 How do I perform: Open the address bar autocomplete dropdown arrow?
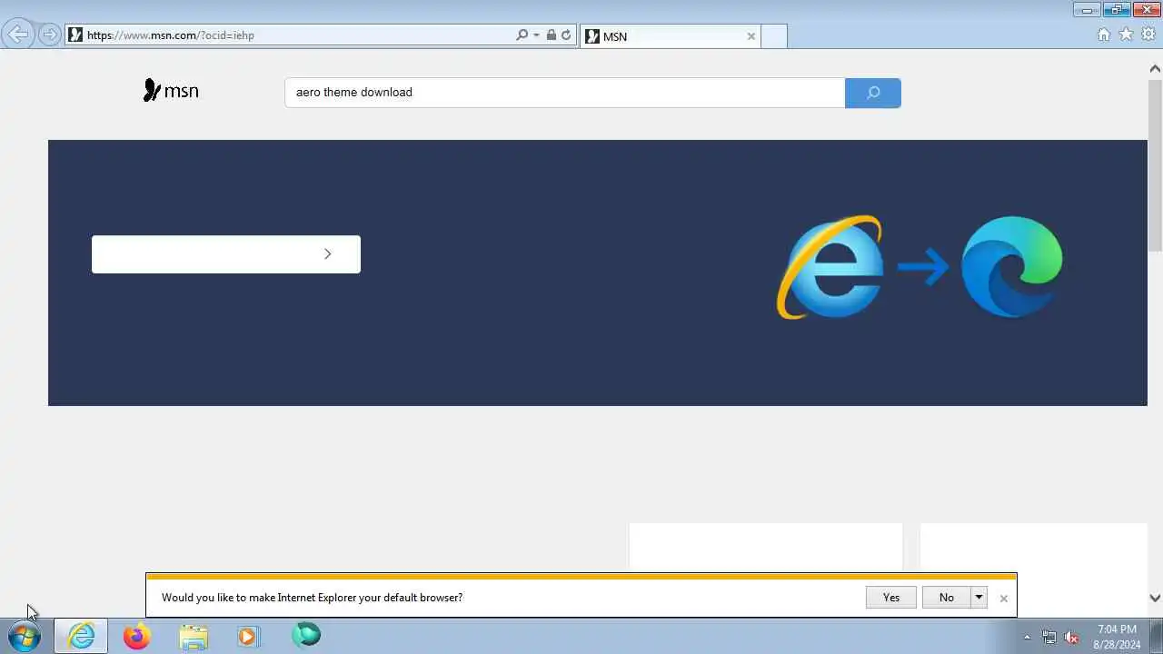tap(536, 35)
